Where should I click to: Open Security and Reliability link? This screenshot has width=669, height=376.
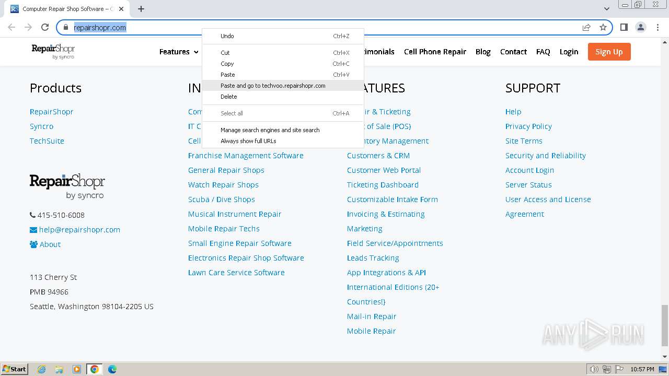tap(546, 156)
